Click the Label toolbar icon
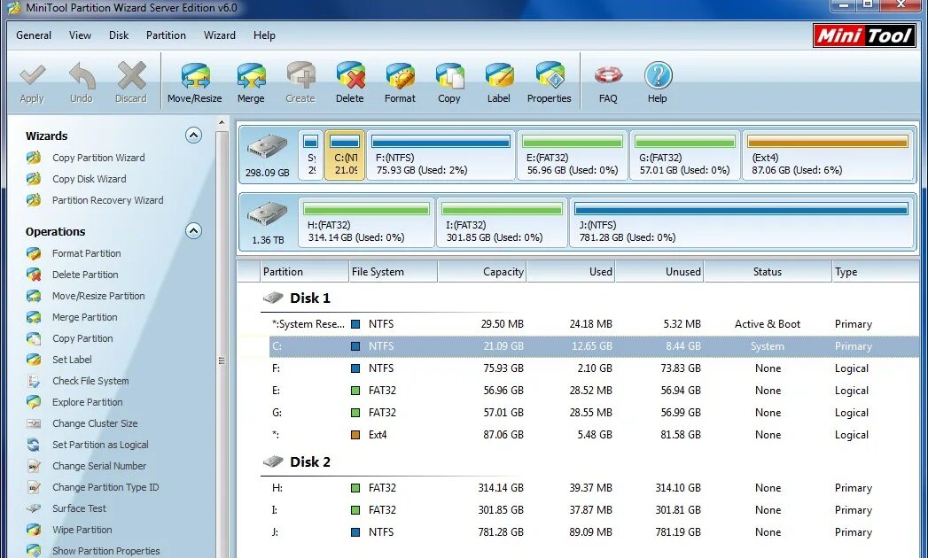The image size is (928, 558). [x=499, y=76]
